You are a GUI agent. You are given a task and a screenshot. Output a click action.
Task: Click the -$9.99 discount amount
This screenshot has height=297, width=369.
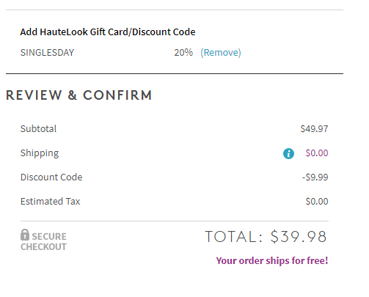click(315, 177)
